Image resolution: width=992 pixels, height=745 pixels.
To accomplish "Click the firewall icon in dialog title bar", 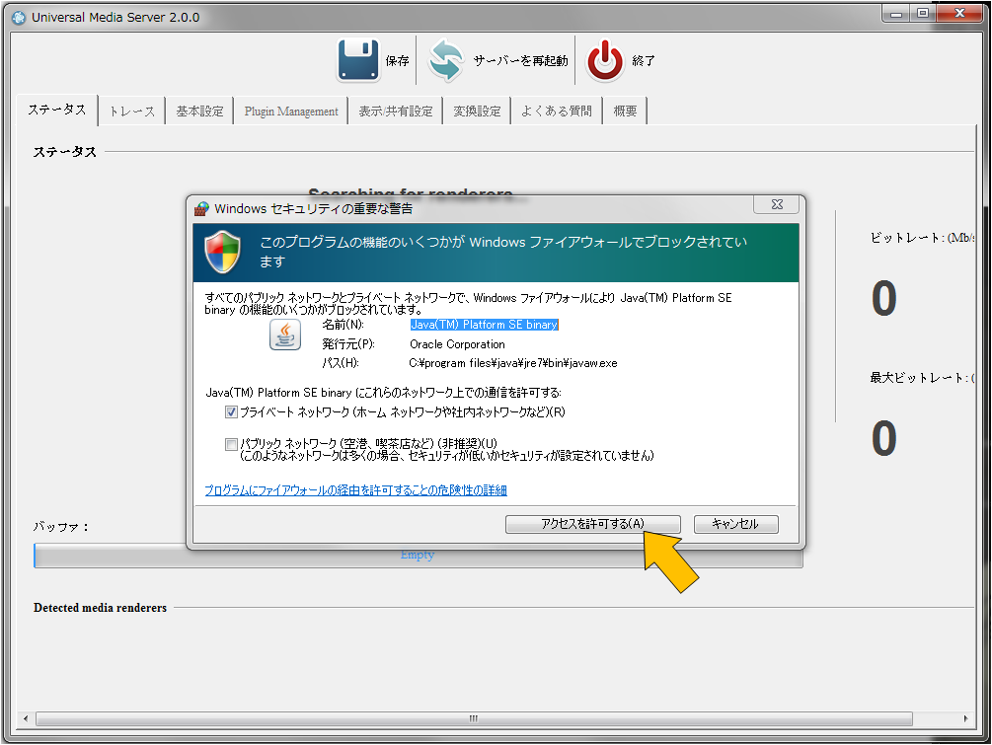I will pyautogui.click(x=201, y=208).
